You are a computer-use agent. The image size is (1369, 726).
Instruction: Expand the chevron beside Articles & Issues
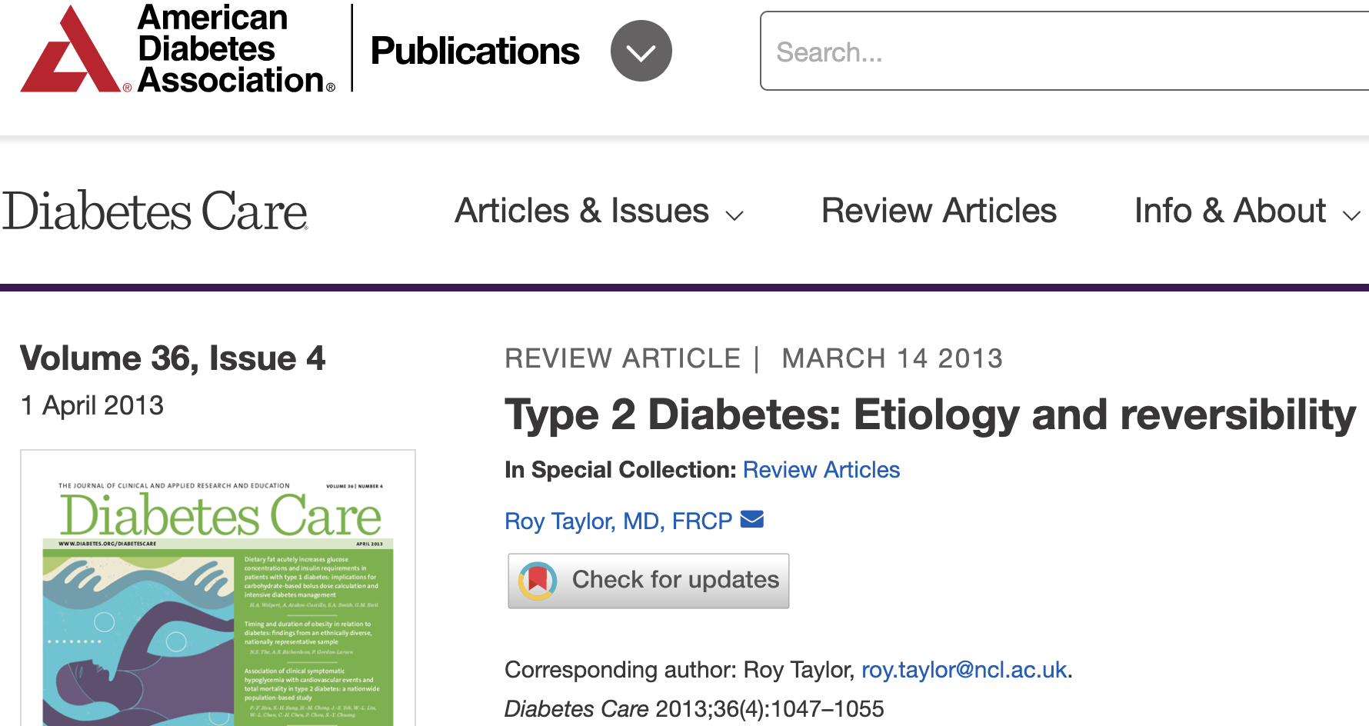(734, 216)
